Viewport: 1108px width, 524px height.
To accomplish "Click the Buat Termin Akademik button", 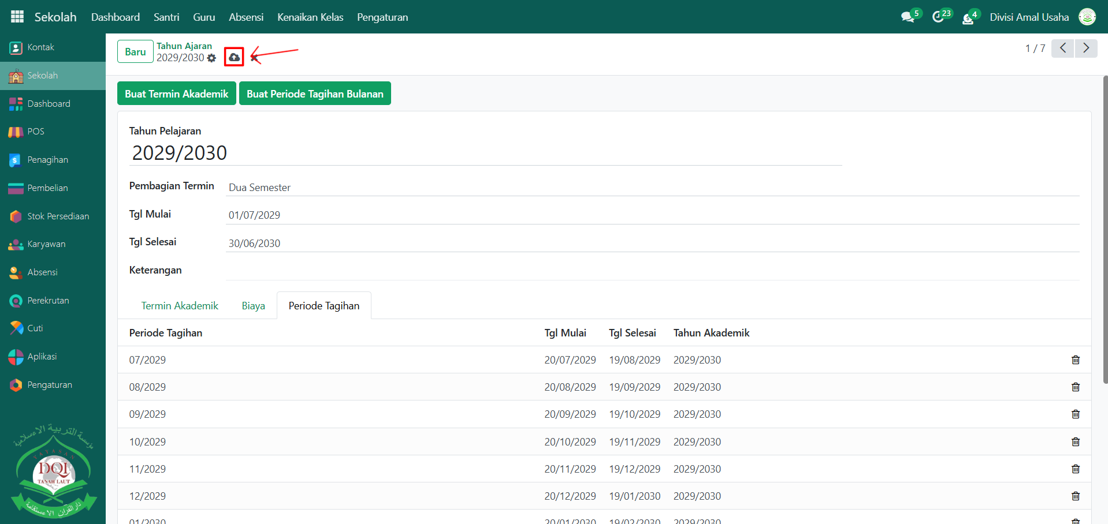I will pyautogui.click(x=176, y=94).
